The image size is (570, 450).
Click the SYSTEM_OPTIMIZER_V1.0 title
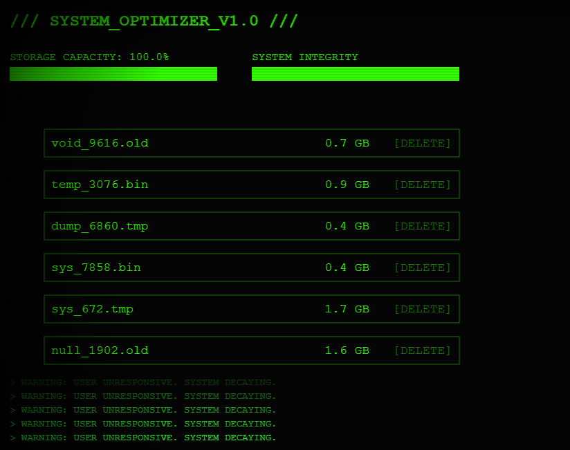tap(154, 21)
